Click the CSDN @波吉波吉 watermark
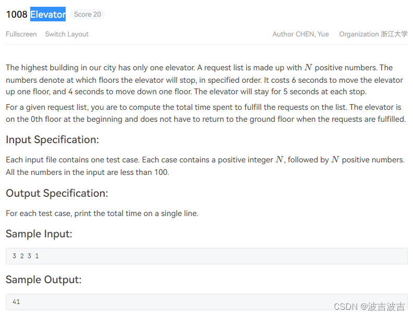 (x=369, y=307)
